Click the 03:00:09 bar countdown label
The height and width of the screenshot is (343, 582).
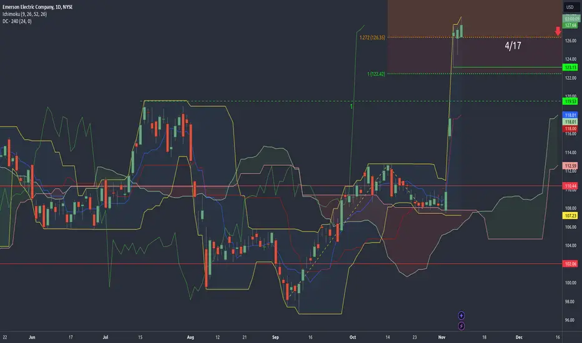pos(570,19)
